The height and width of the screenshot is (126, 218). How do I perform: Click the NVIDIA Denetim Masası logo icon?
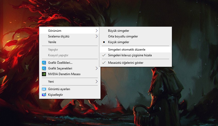[x=44, y=74]
